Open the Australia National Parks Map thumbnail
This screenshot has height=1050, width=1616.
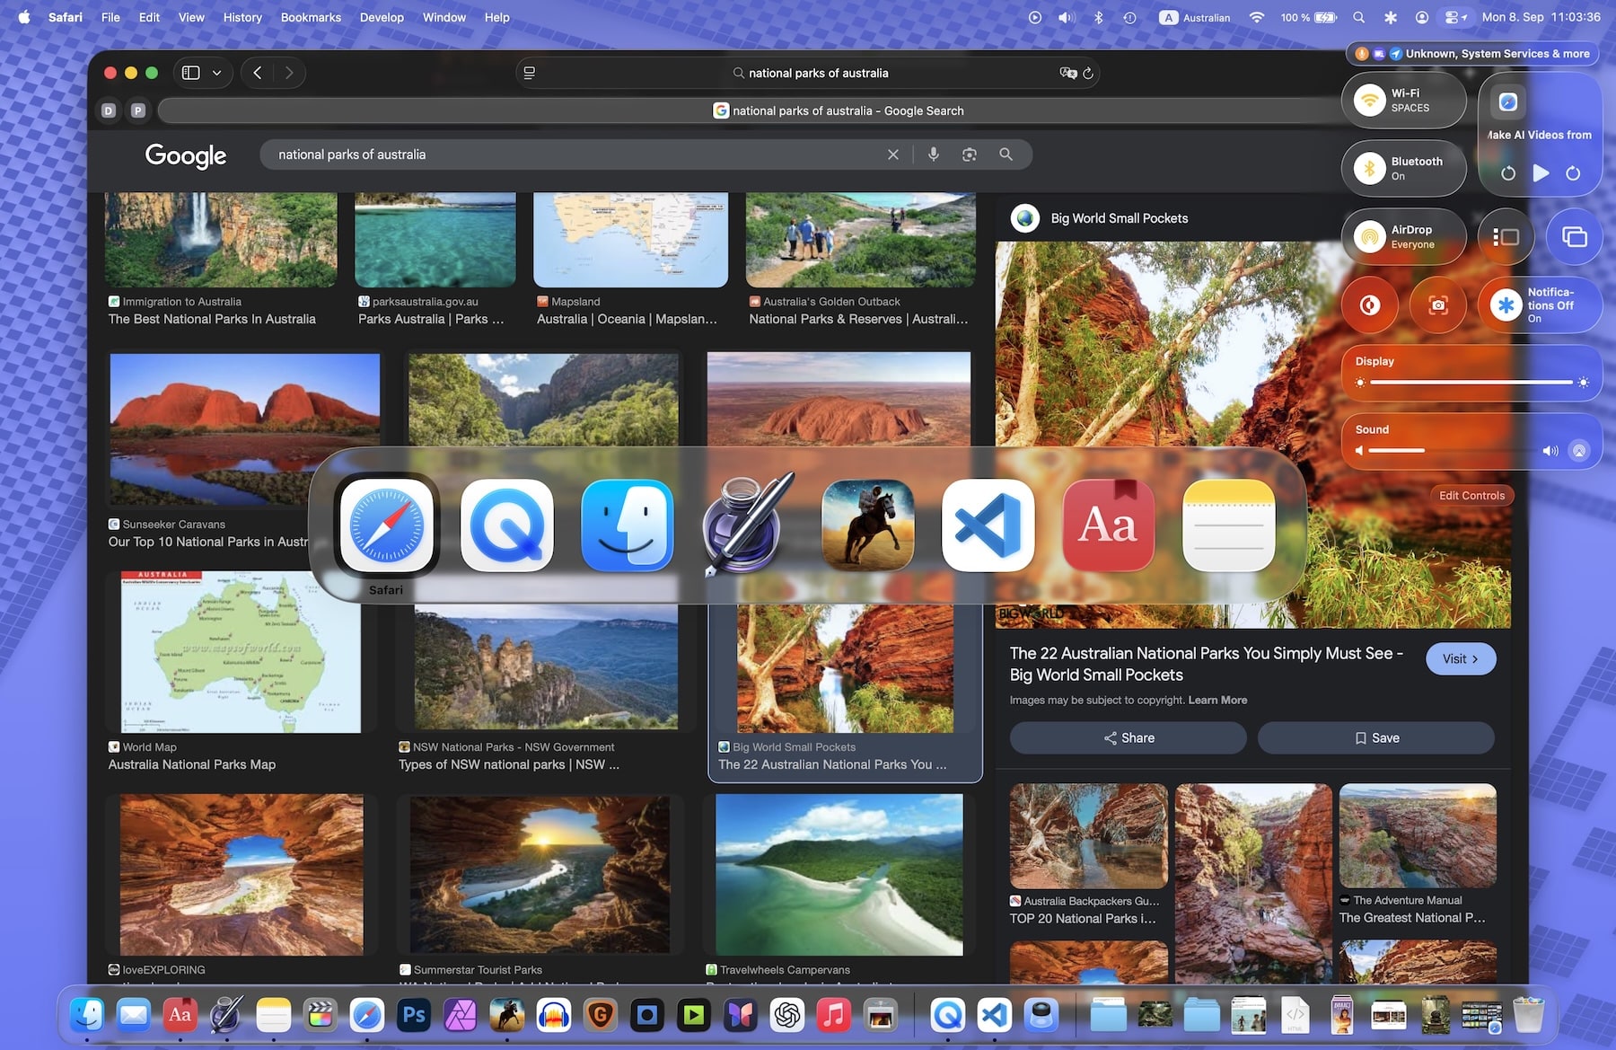241,653
